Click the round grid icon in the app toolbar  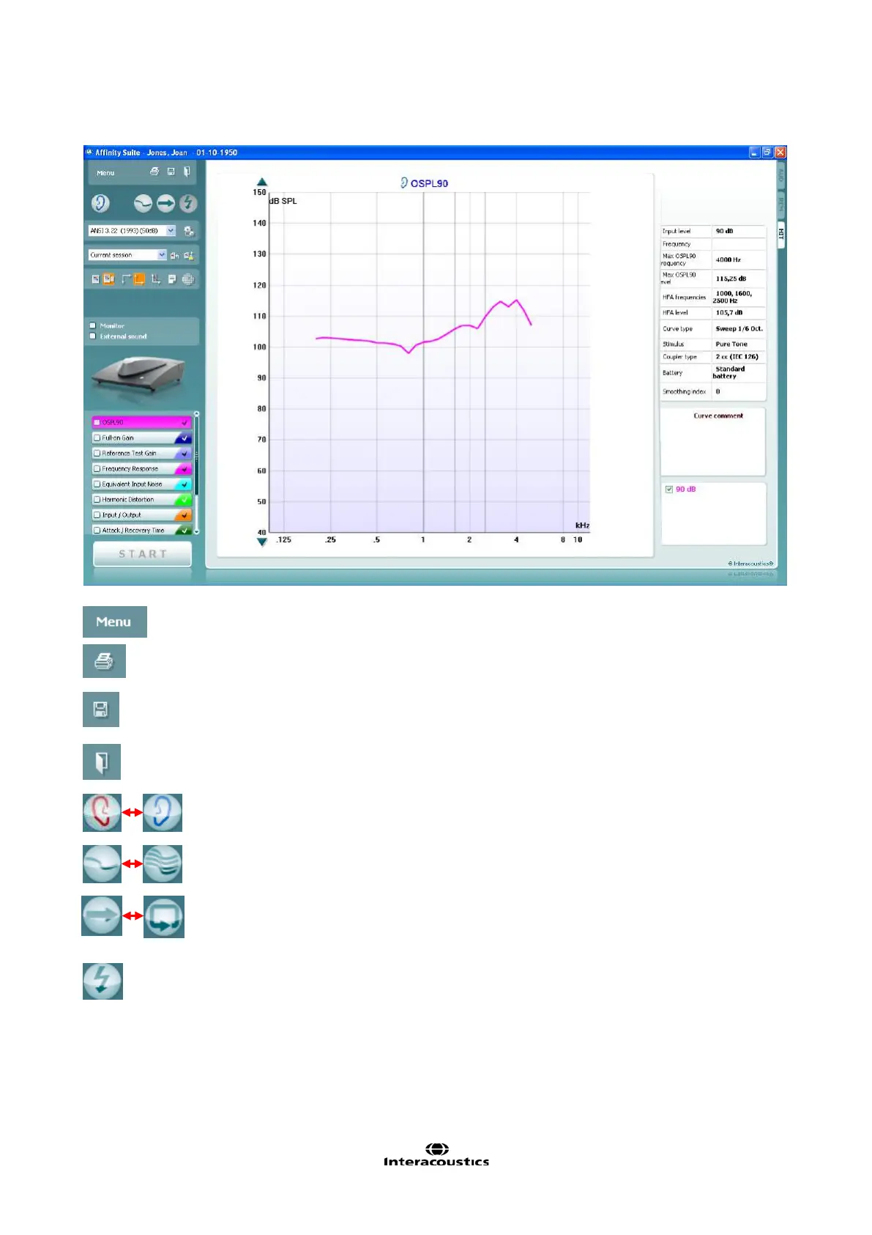(x=188, y=279)
